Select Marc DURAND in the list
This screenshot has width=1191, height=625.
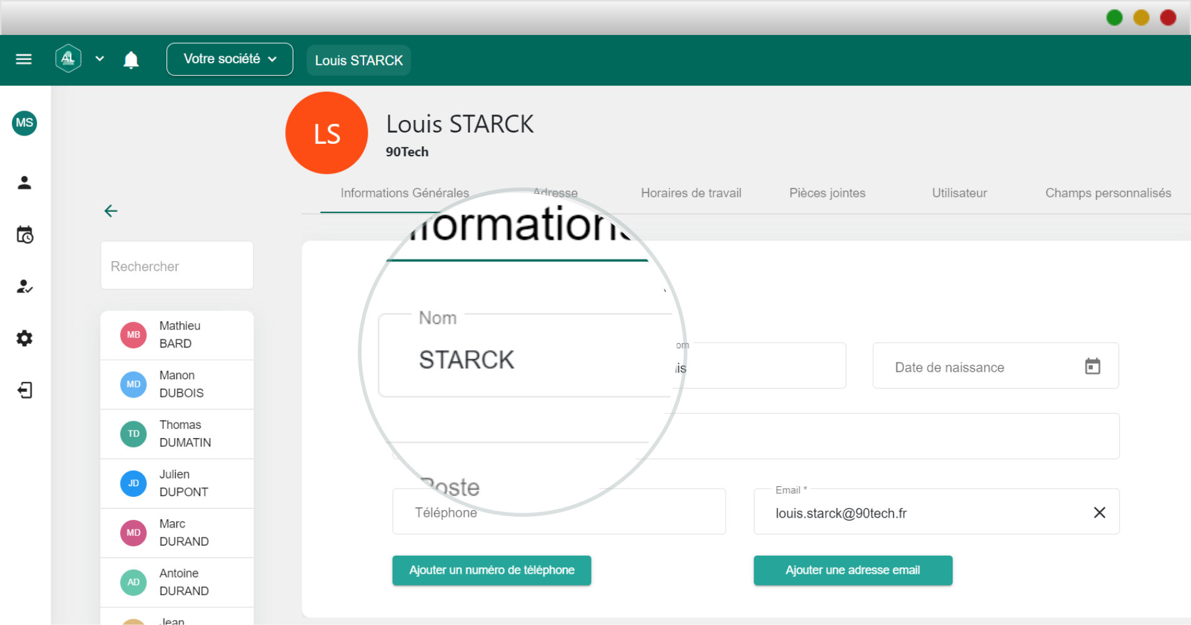pos(177,532)
